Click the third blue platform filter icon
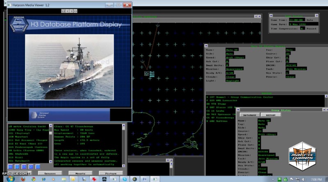Viewport: 328px width, 182px height. pos(24,167)
